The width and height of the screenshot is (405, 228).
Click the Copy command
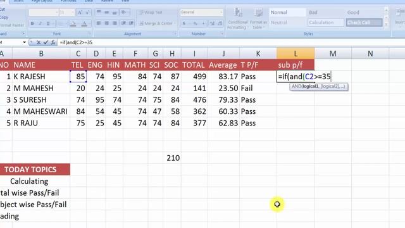4,17
